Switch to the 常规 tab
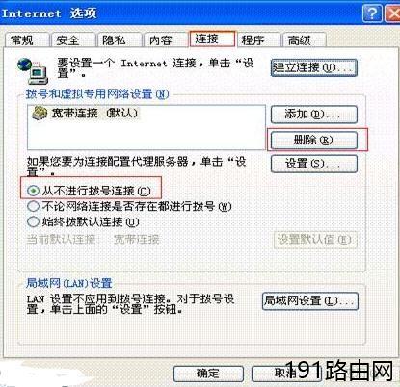The width and height of the screenshot is (400, 387). [x=27, y=40]
